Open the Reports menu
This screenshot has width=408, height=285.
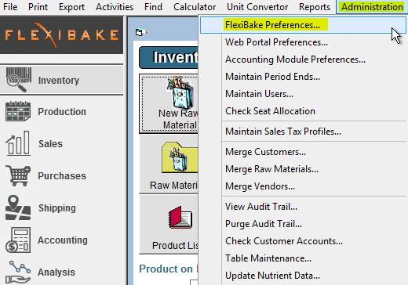click(x=315, y=7)
